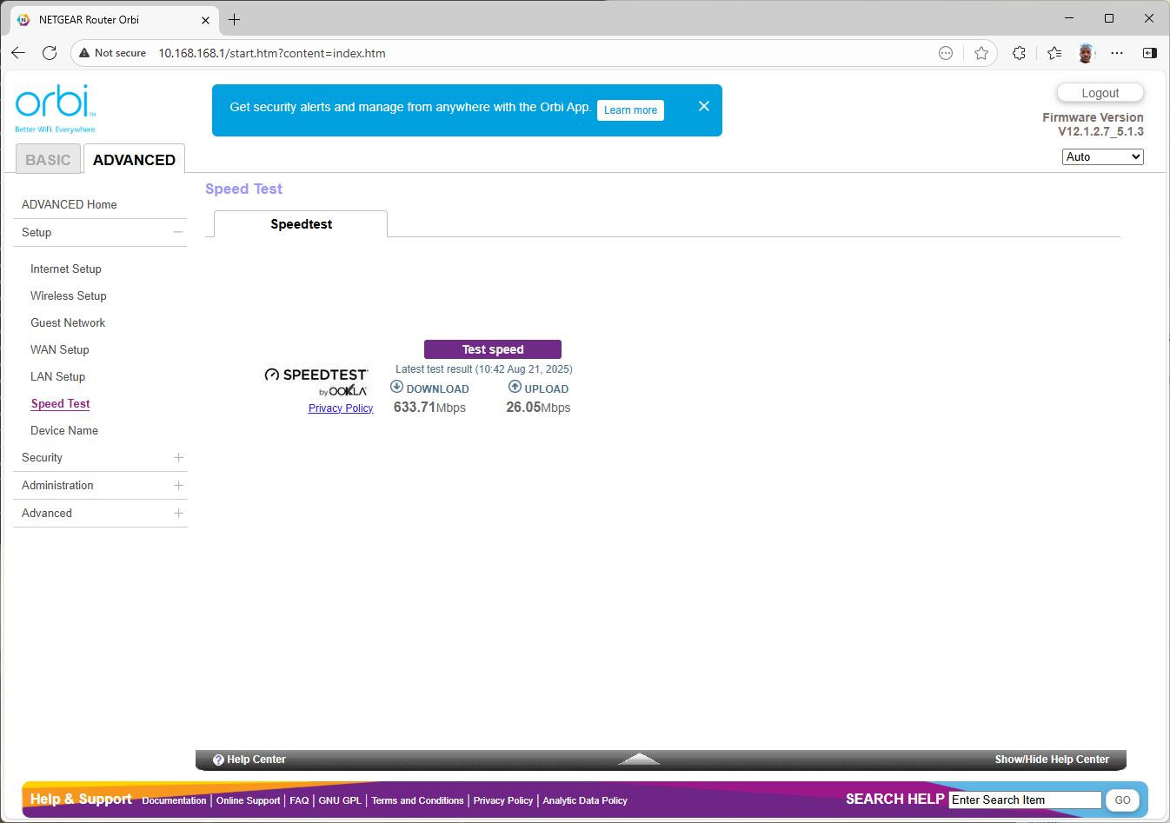
Task: Close the NETGEAR Router Orbi tab
Action: 205,20
